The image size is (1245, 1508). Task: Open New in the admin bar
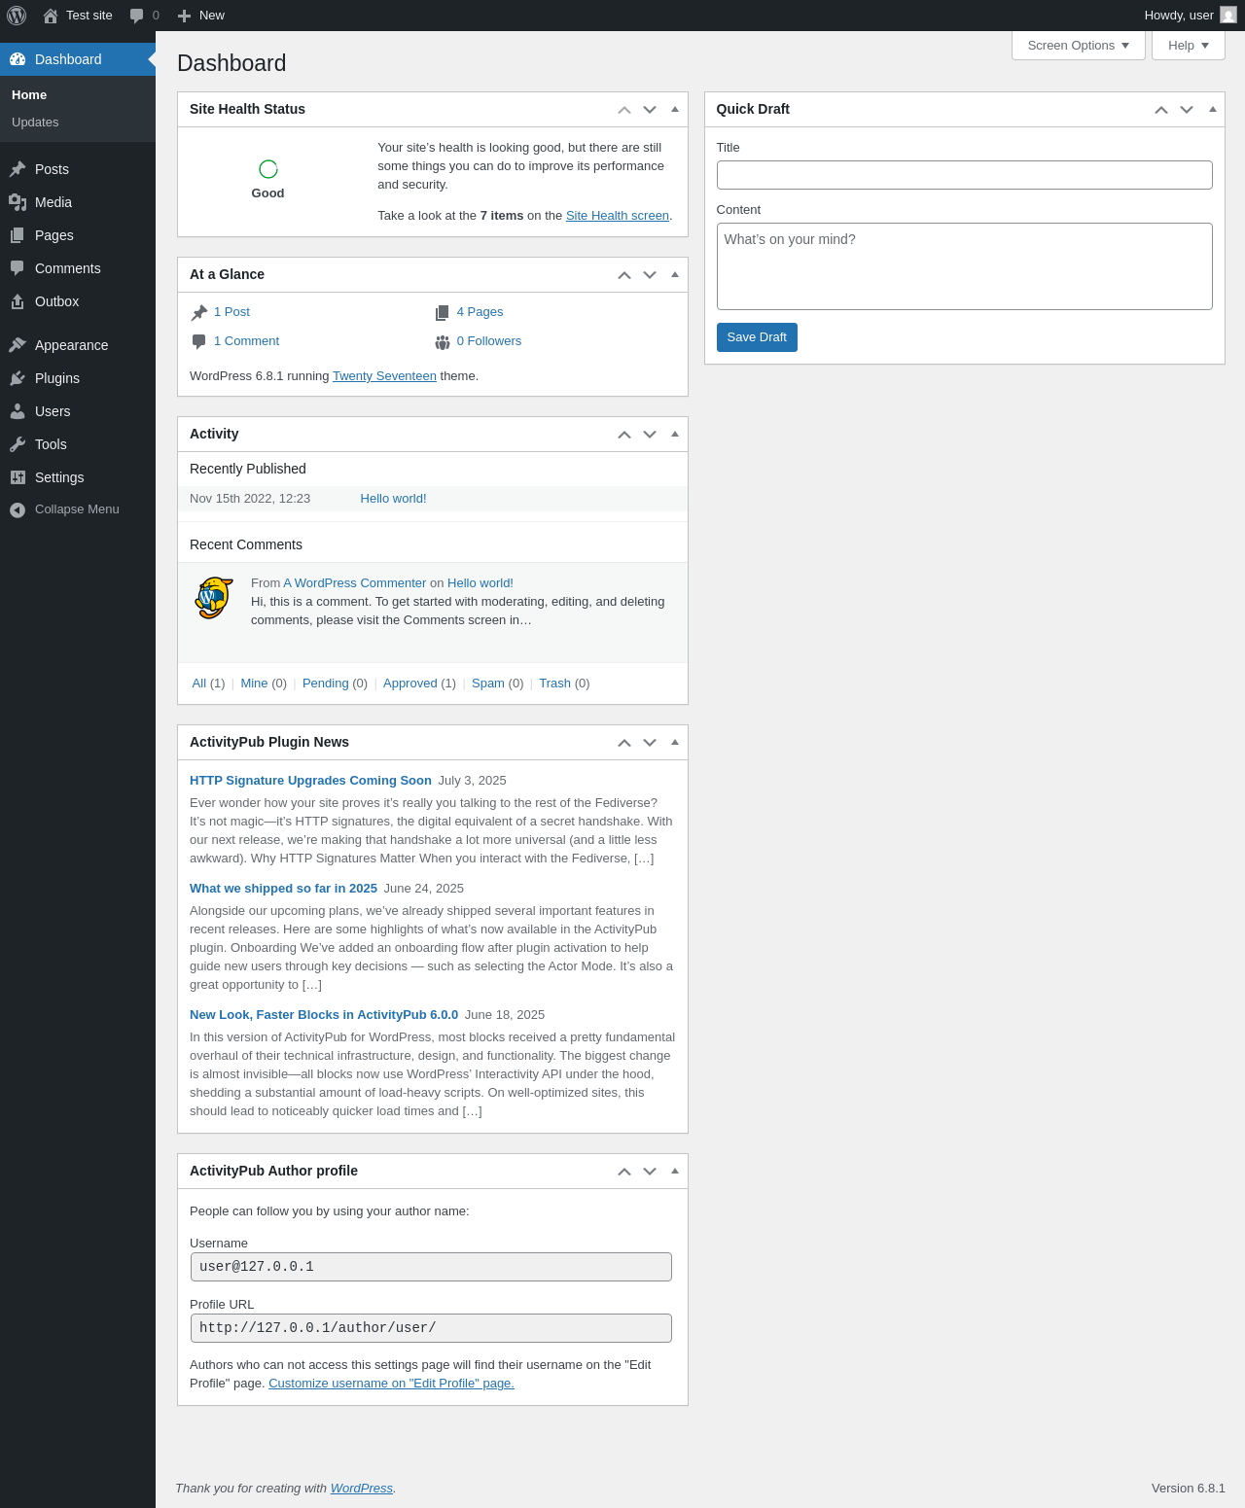click(201, 16)
